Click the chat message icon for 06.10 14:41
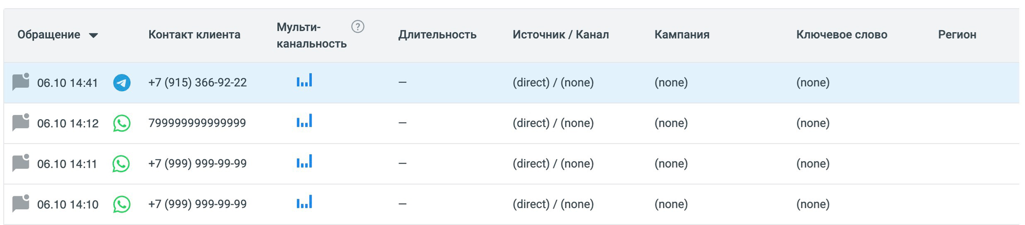Screen dimensions: 1025x225 click(x=20, y=82)
